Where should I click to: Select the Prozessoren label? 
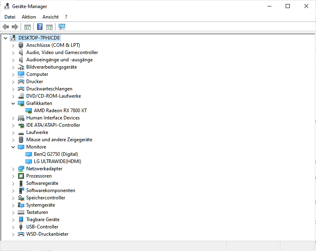(39, 176)
